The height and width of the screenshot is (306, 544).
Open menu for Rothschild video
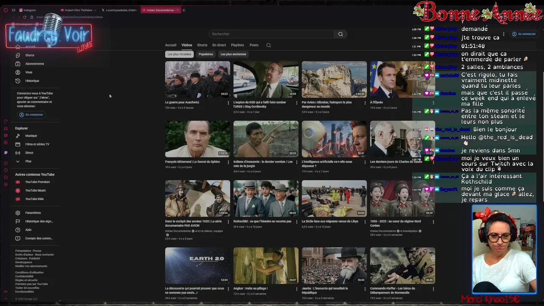(x=297, y=222)
